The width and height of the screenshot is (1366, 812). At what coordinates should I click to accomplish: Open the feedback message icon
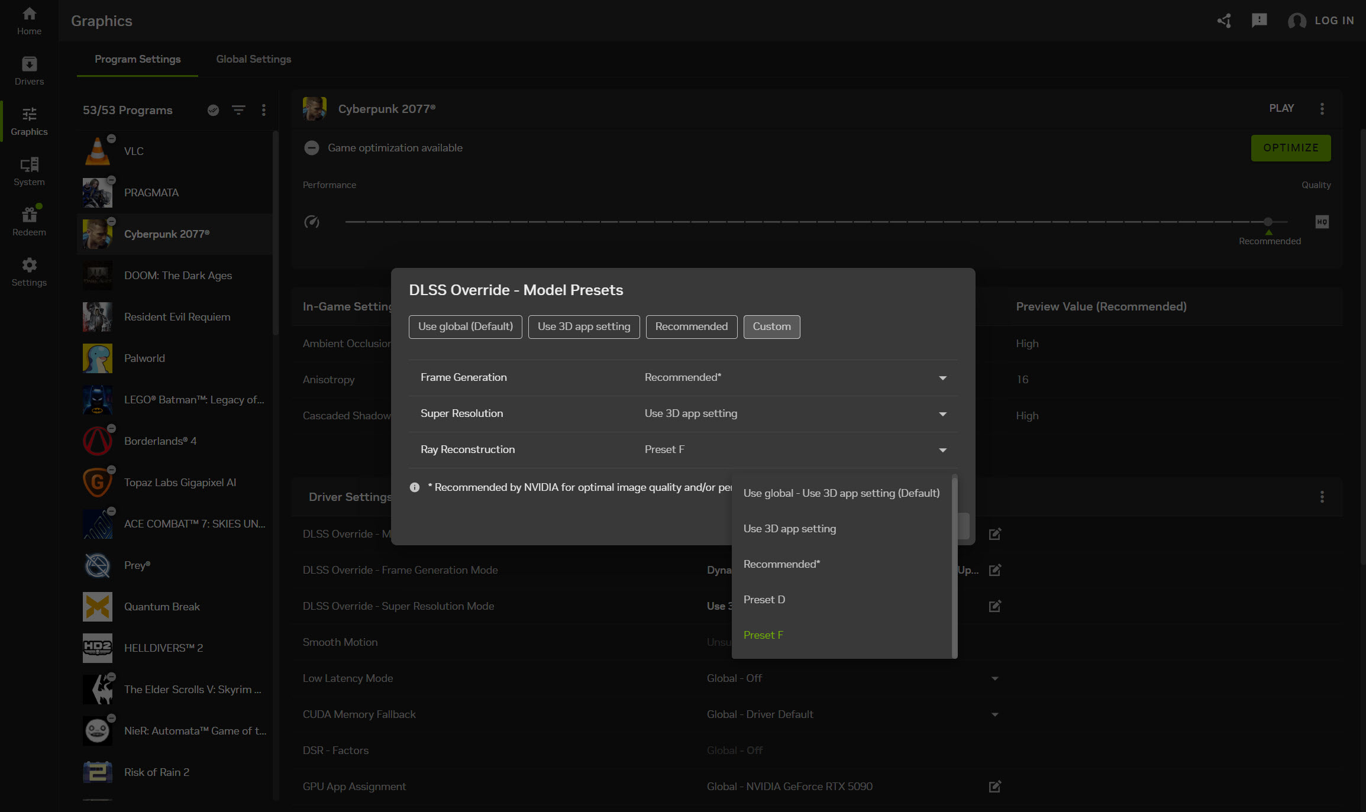pyautogui.click(x=1259, y=21)
